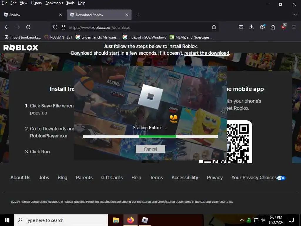Open the Firefox hamburger application menu

coord(294,27)
